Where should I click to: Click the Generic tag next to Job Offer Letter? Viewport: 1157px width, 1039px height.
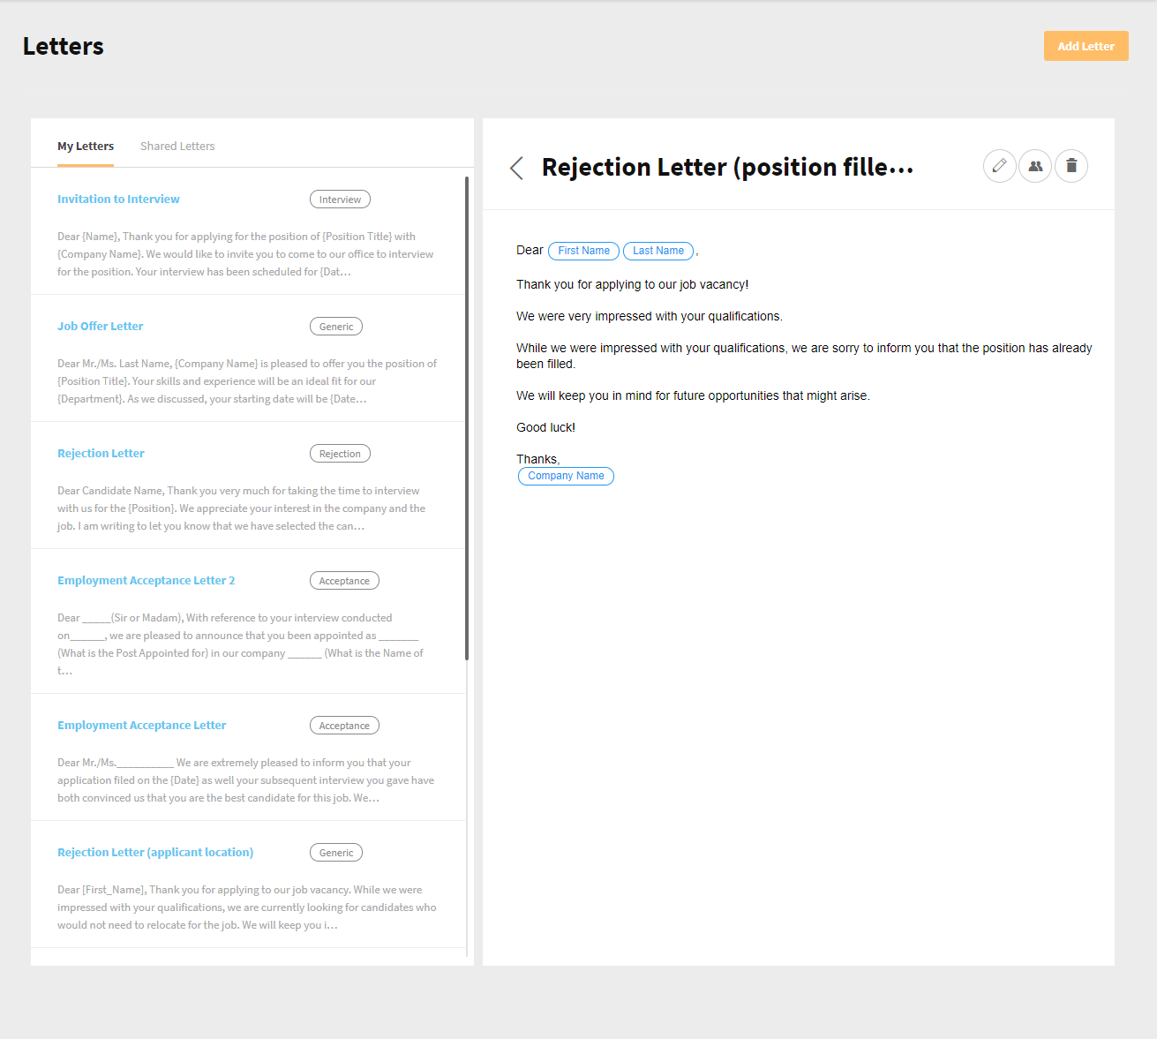point(335,326)
